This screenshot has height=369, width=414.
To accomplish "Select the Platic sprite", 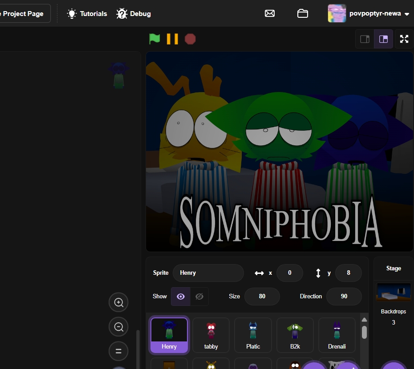I will coord(253,335).
